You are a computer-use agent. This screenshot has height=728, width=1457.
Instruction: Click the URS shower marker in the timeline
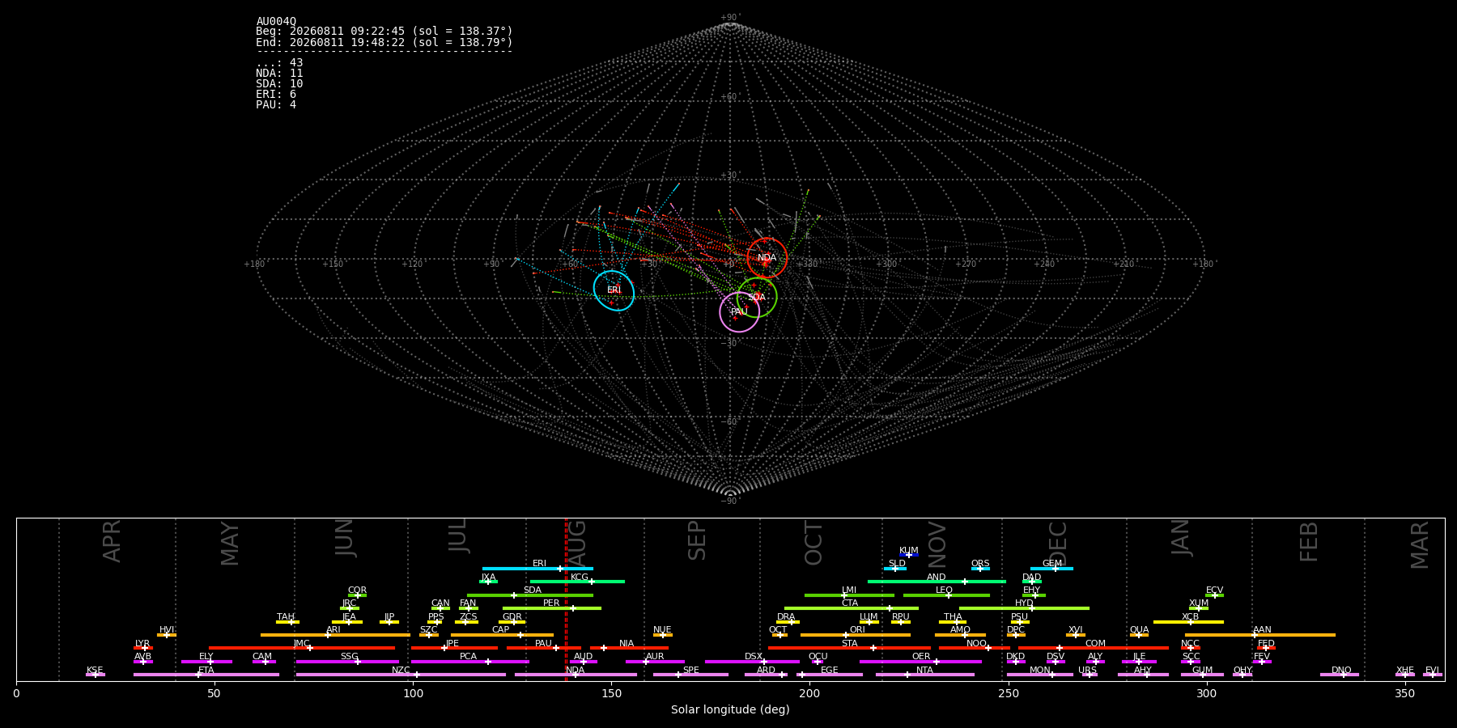pyautogui.click(x=1089, y=675)
